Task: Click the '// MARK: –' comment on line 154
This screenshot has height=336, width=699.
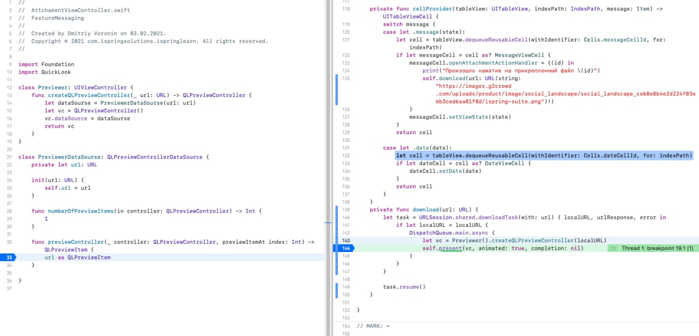Action: [373, 326]
